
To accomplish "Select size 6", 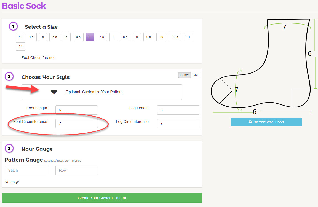I will tap(66, 37).
